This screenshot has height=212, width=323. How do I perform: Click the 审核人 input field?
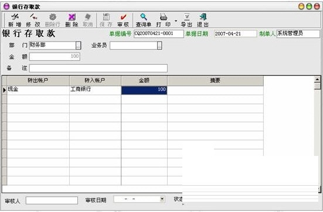(x=52, y=200)
